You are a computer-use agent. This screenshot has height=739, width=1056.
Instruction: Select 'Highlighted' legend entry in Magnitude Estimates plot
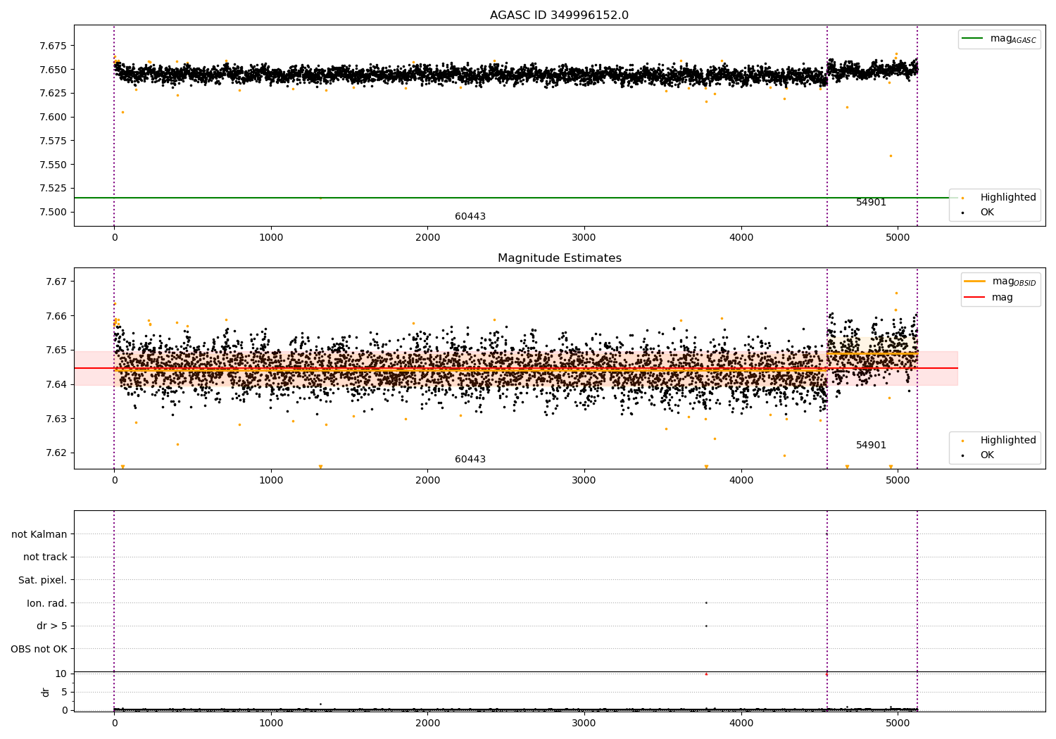(x=1000, y=441)
